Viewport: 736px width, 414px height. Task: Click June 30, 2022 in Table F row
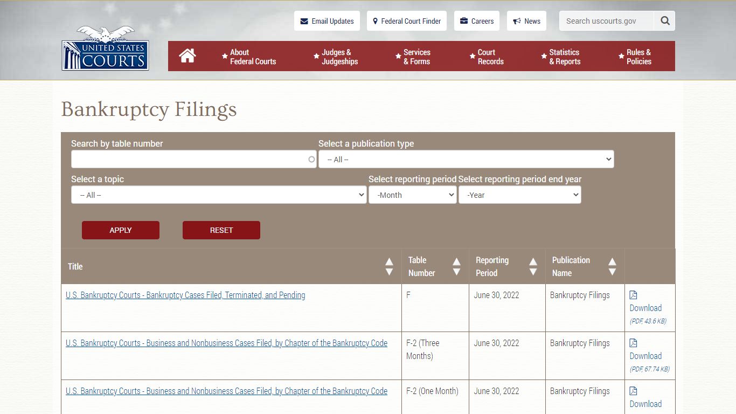pyautogui.click(x=496, y=295)
